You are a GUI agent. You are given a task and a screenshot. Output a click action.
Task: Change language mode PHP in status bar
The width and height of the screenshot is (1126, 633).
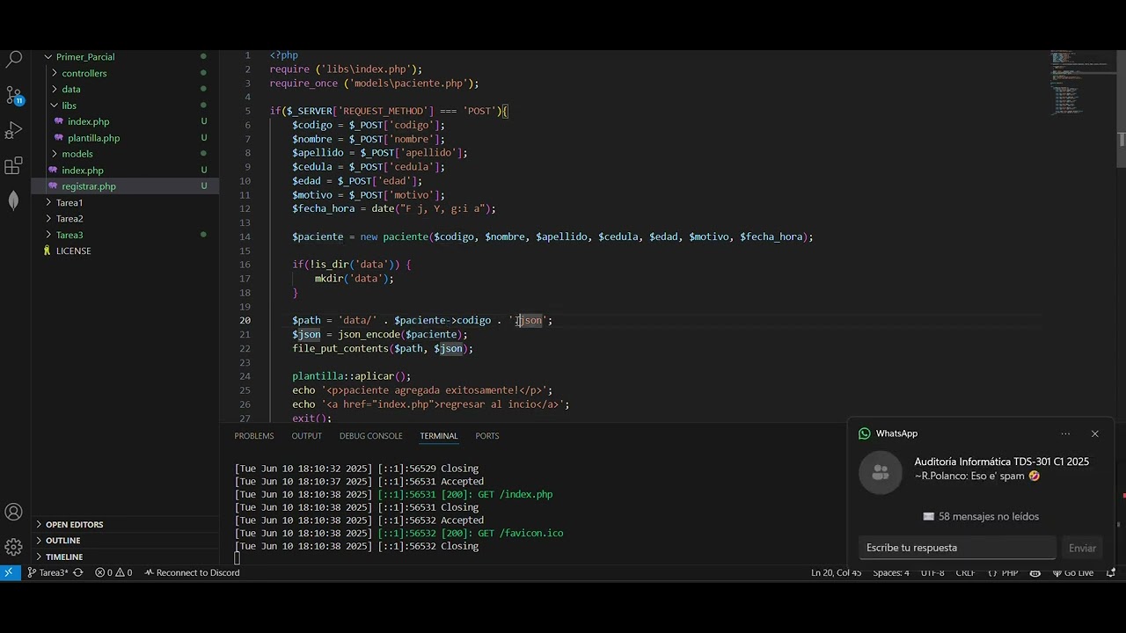1010,572
